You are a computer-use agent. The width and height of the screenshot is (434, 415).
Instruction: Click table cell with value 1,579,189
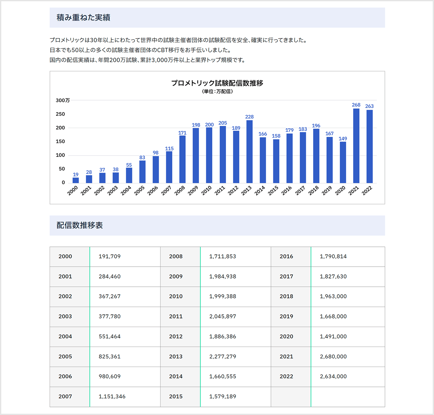tap(236, 397)
